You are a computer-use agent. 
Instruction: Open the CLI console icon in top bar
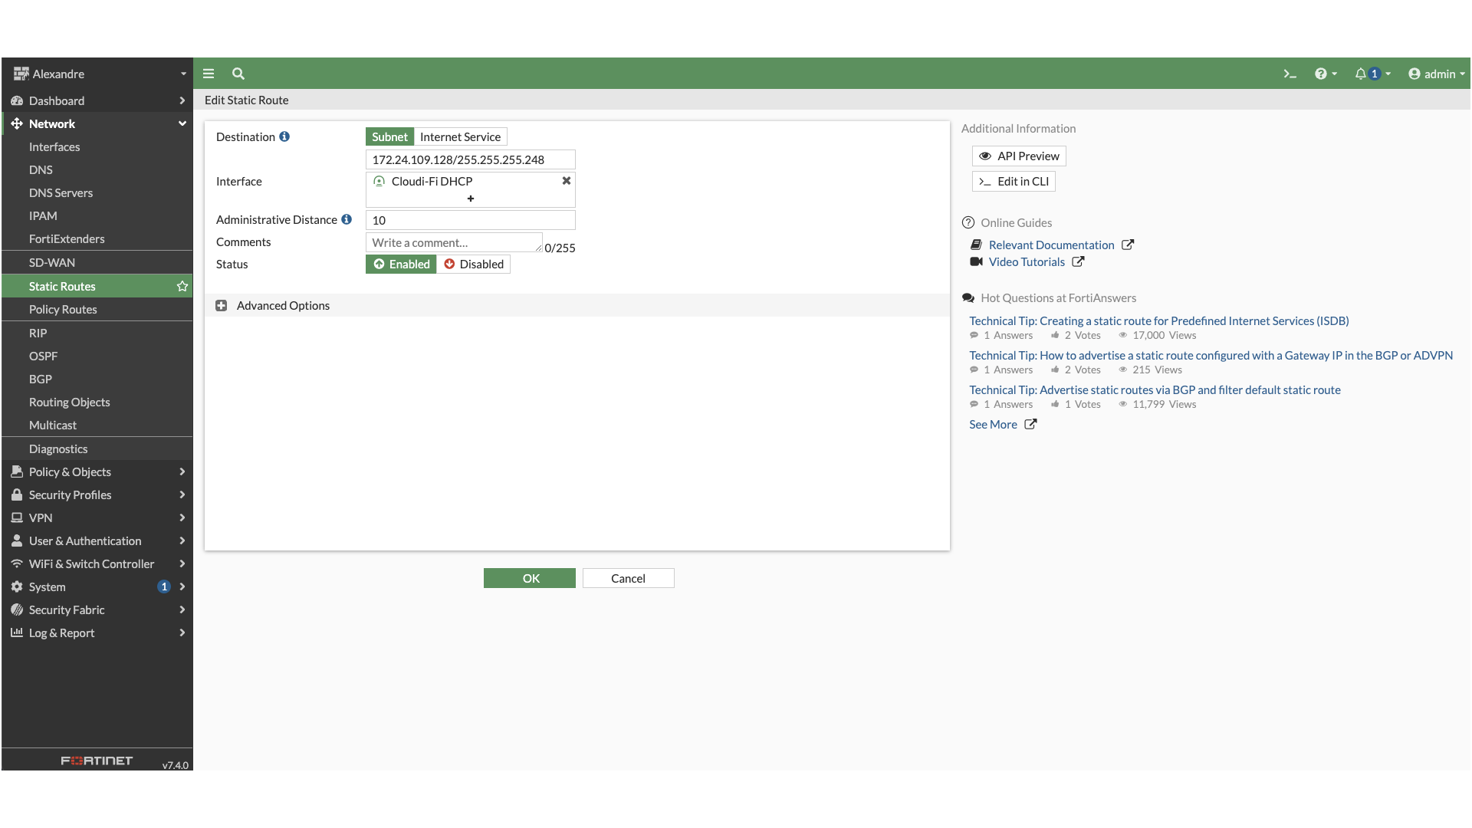1290,74
